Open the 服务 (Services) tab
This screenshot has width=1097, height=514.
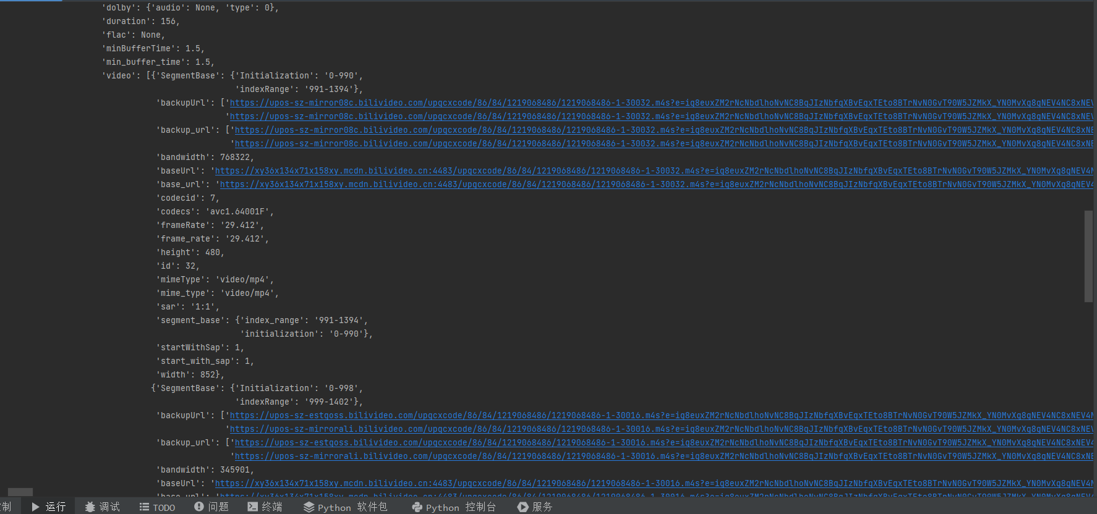click(x=535, y=507)
